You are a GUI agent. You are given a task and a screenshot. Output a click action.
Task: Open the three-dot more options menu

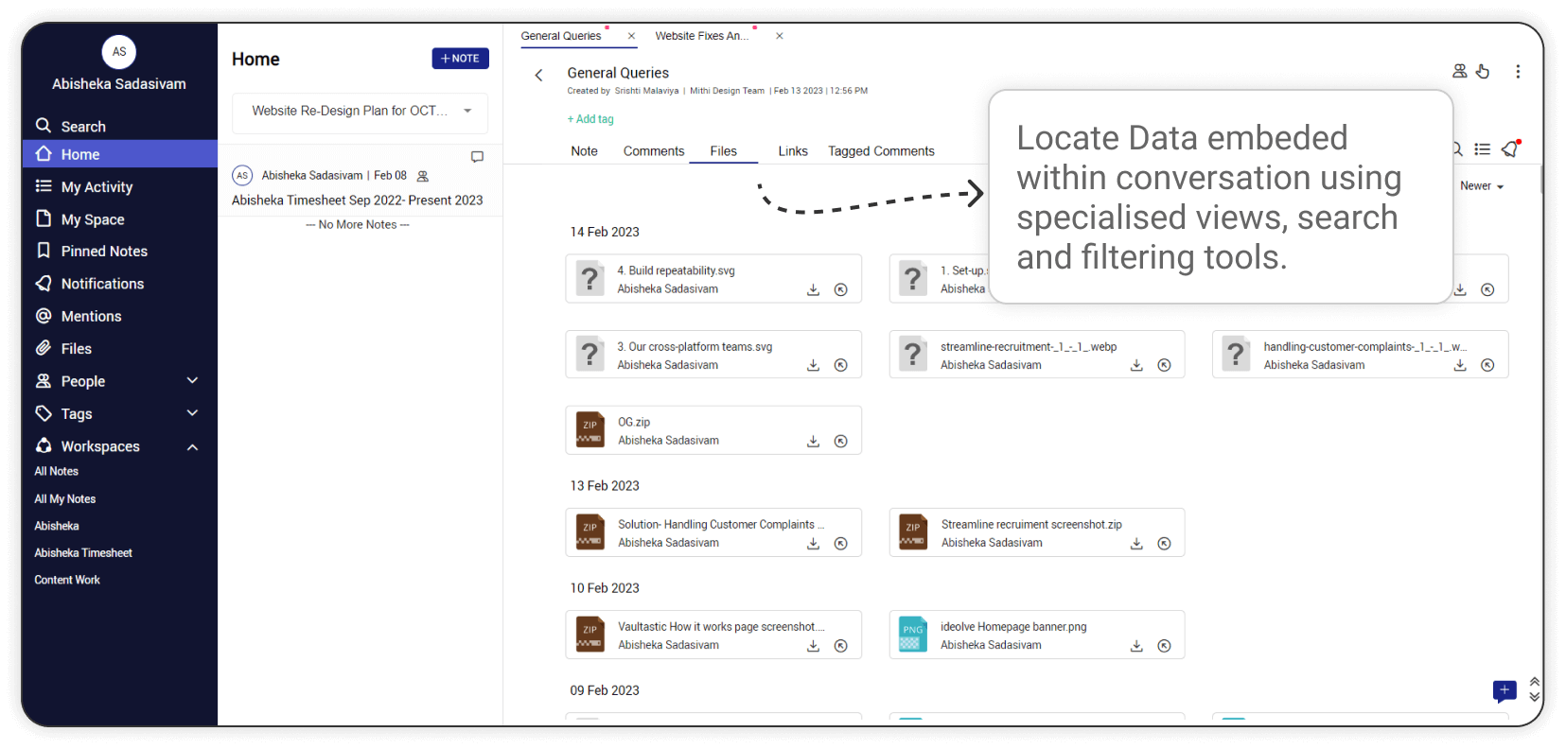click(1518, 72)
